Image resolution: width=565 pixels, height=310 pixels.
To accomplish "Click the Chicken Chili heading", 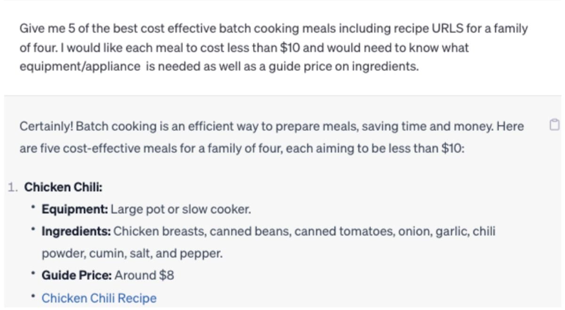I will [x=64, y=187].
